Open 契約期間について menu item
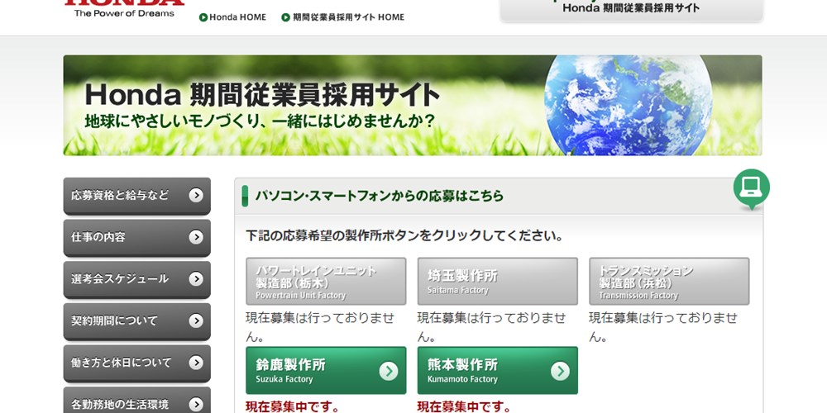 pos(137,320)
